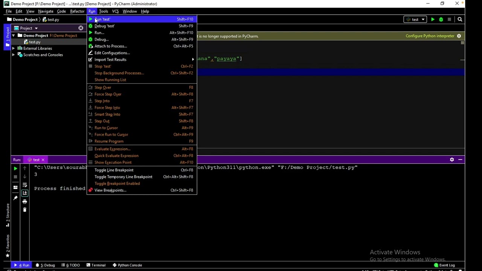Viewport: 482px width, 271px height.
Task: Click test.py in the breadcrumb bar
Action: pos(51,20)
